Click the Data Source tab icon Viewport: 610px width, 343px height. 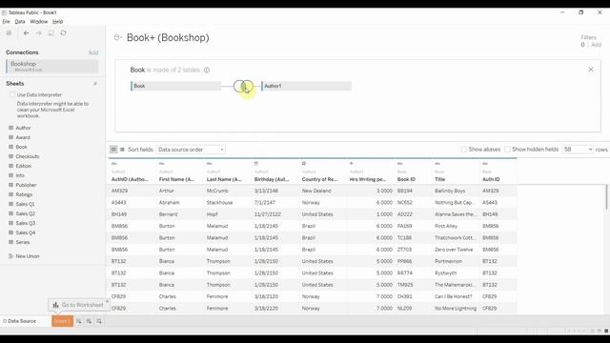point(5,321)
